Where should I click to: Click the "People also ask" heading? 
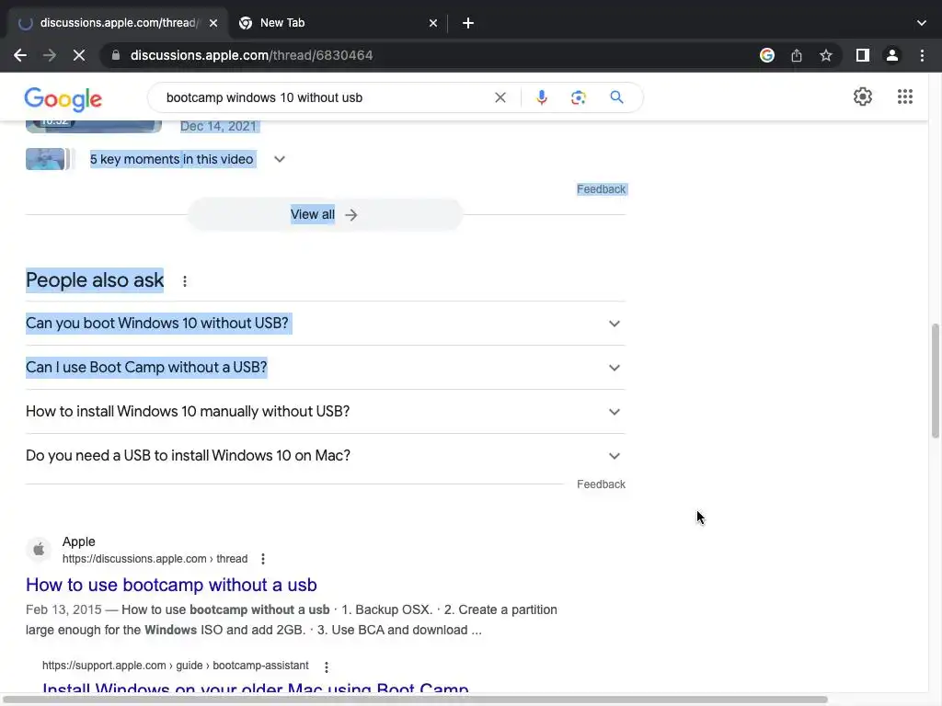point(95,280)
